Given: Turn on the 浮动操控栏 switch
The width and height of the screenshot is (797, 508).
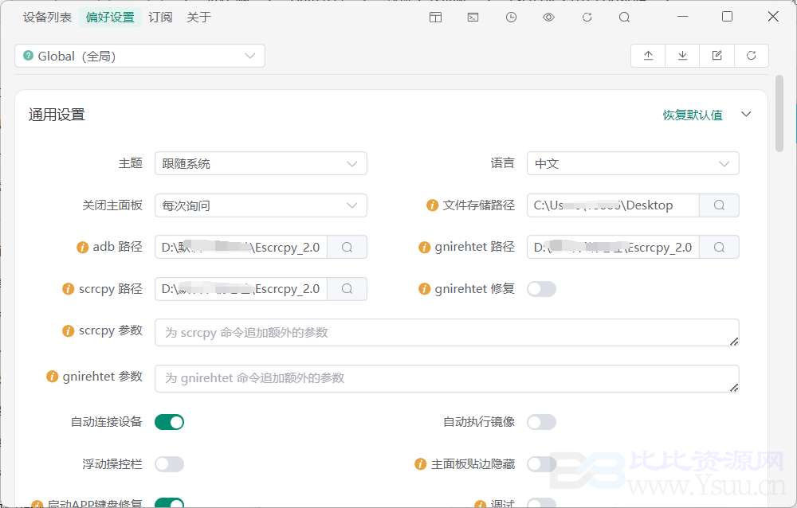Looking at the screenshot, I should [x=169, y=463].
